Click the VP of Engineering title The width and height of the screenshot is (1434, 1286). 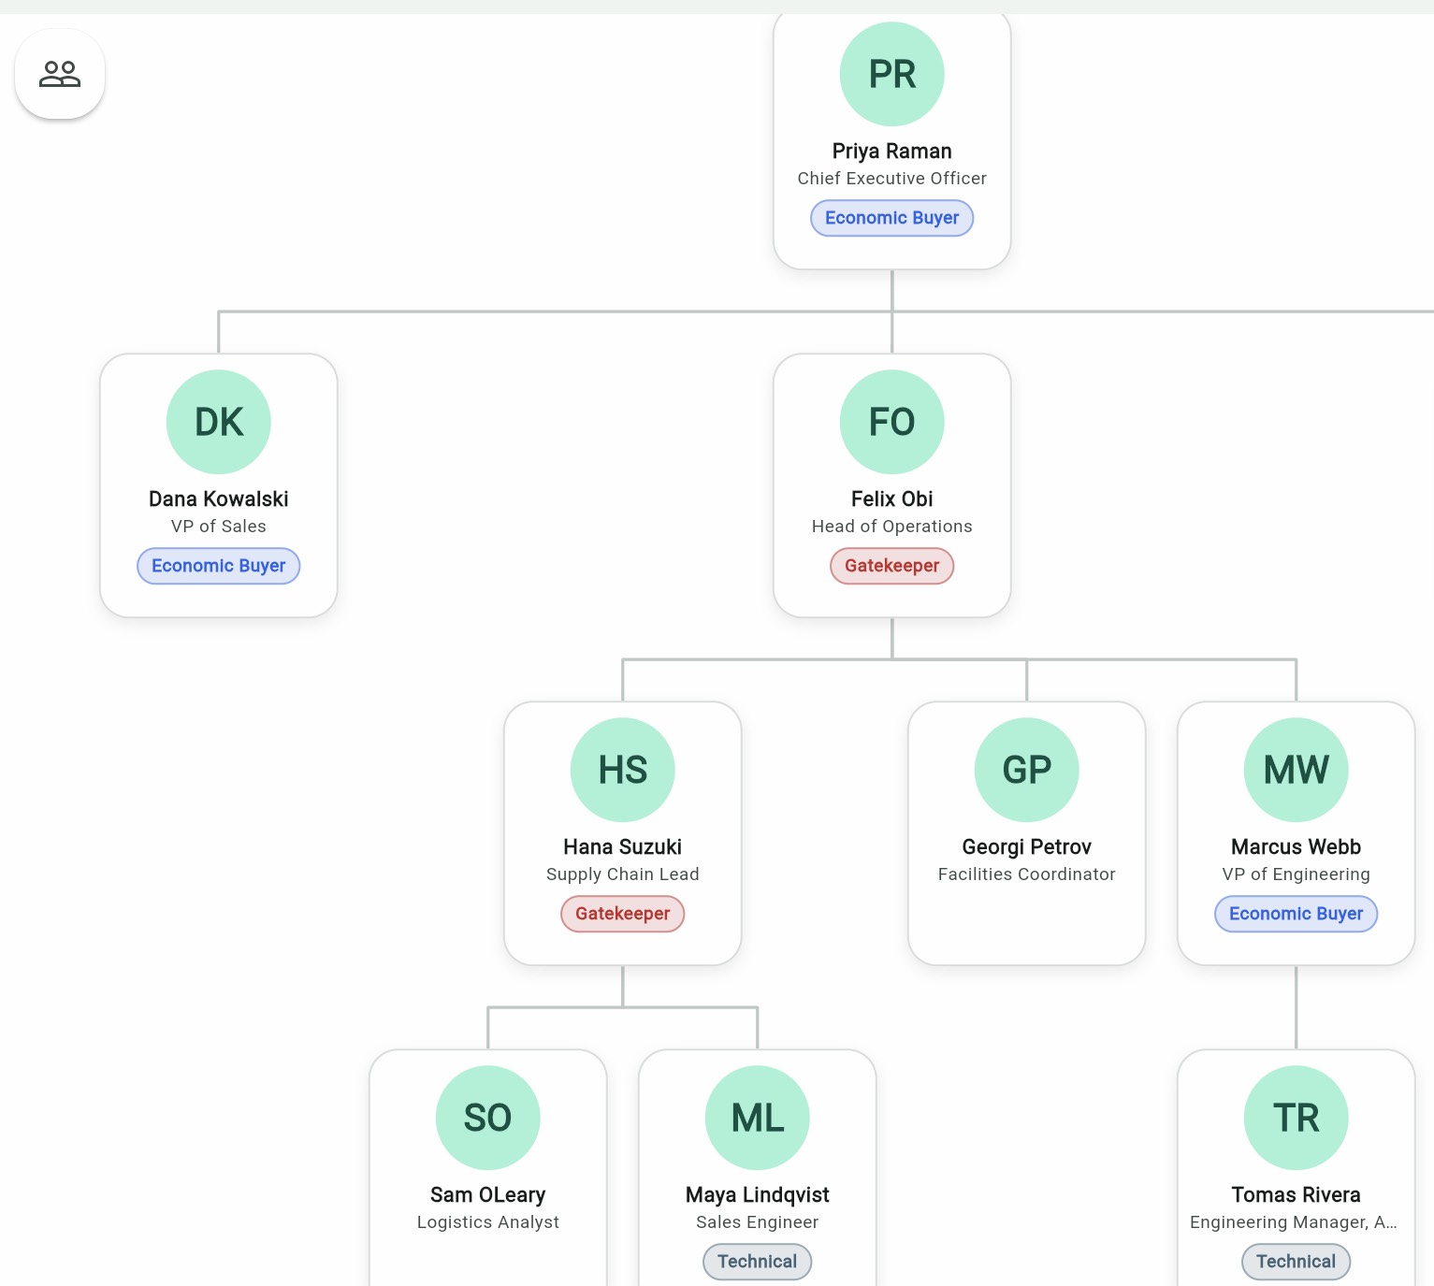tap(1296, 874)
